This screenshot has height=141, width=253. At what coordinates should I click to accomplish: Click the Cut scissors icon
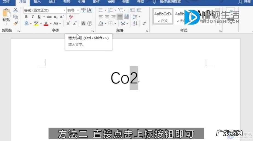point(16,10)
